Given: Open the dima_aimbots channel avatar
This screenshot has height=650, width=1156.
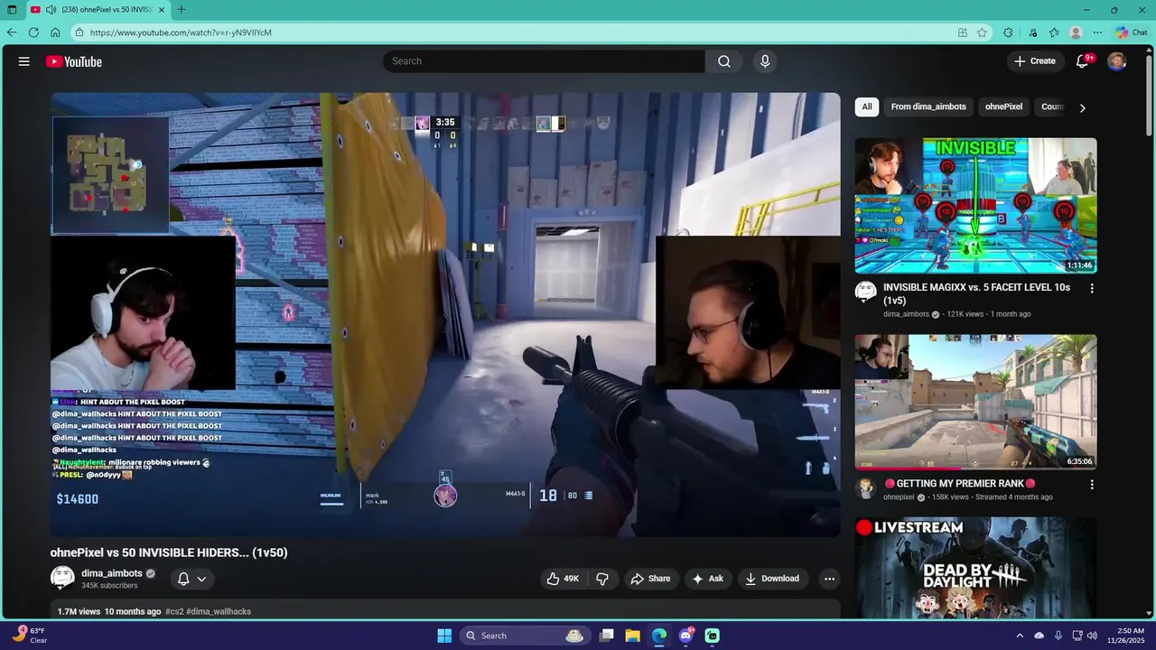Looking at the screenshot, I should pos(62,579).
